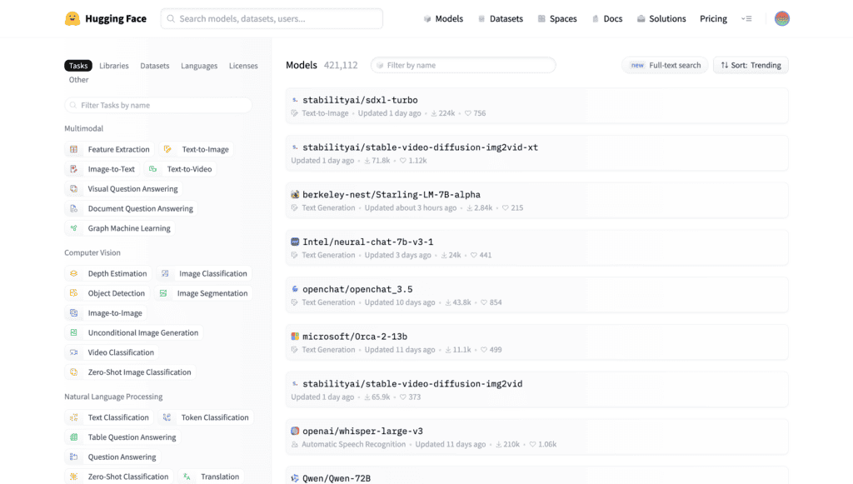
Task: Click the Hugging Face brand name text
Action: (116, 18)
